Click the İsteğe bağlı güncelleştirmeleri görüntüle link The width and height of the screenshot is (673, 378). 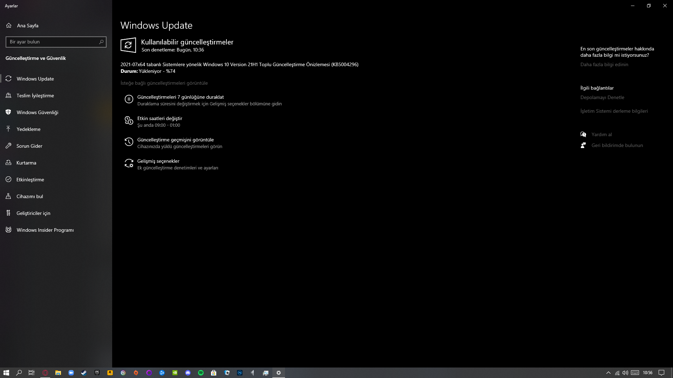click(164, 83)
